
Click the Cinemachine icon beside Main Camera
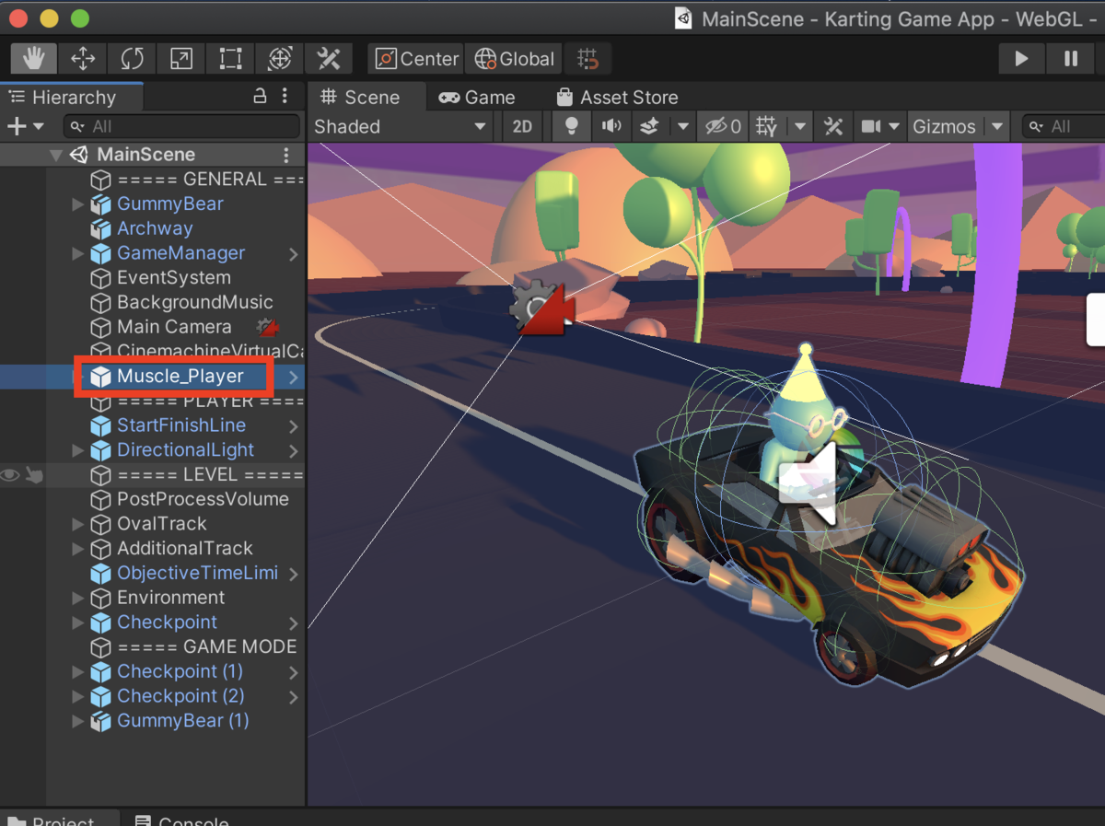[x=268, y=327]
